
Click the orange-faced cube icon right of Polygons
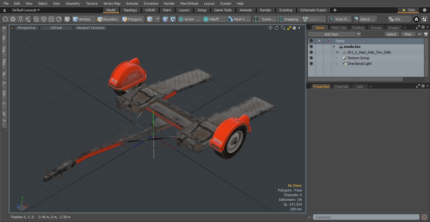click(150, 19)
